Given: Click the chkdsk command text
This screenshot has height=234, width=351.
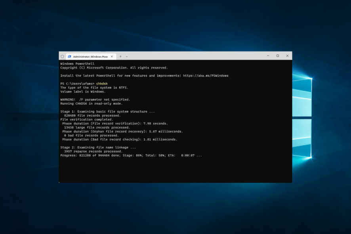Looking at the screenshot, I should 102,84.
